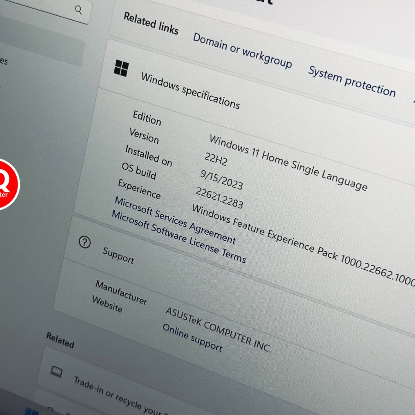
Task: Click the Related heading near the bottom
Action: [60, 340]
